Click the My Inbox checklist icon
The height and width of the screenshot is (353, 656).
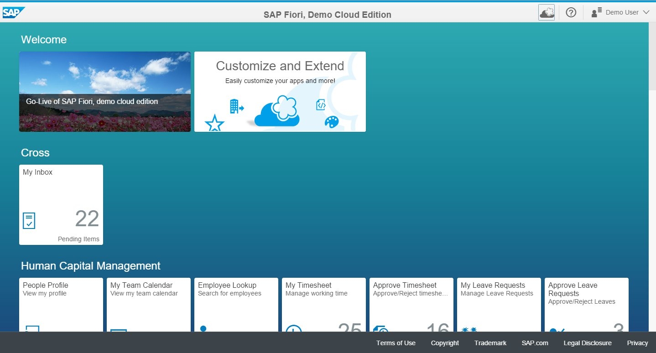[29, 221]
